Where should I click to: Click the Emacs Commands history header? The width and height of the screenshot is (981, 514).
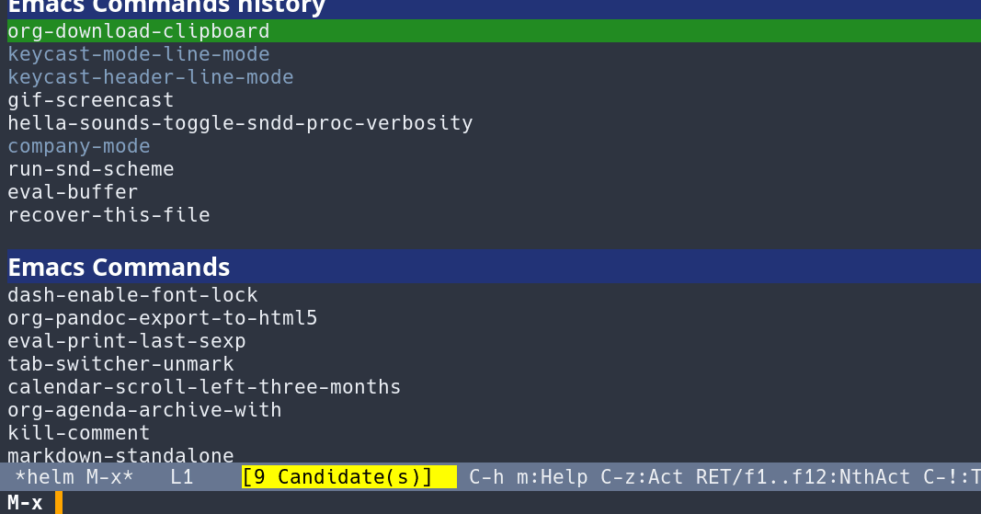tap(165, 7)
